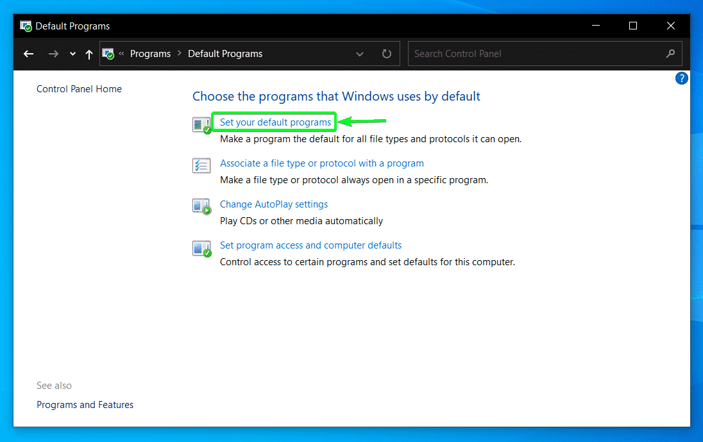Open Control Panel Home link
Screen dimensions: 703x442
point(79,88)
